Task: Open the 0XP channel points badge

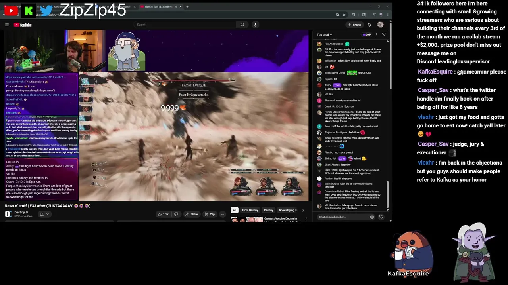Action: click(367, 35)
